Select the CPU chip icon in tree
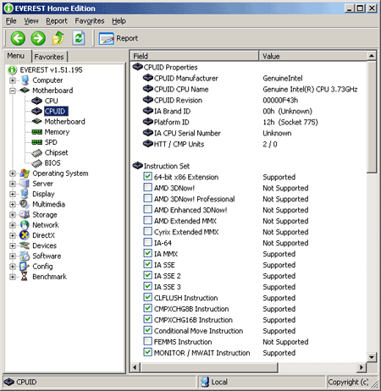The height and width of the screenshot is (391, 381). click(x=36, y=101)
